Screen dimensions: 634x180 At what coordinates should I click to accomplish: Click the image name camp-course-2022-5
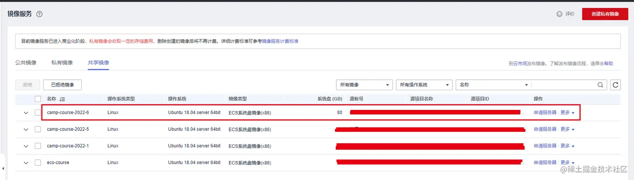[68, 129]
